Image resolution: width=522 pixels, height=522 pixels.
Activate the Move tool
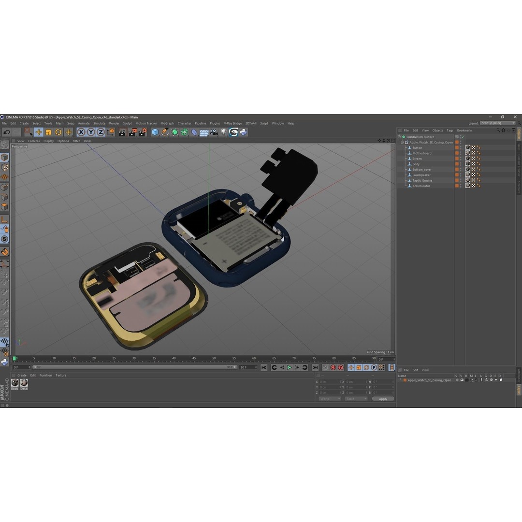39,132
